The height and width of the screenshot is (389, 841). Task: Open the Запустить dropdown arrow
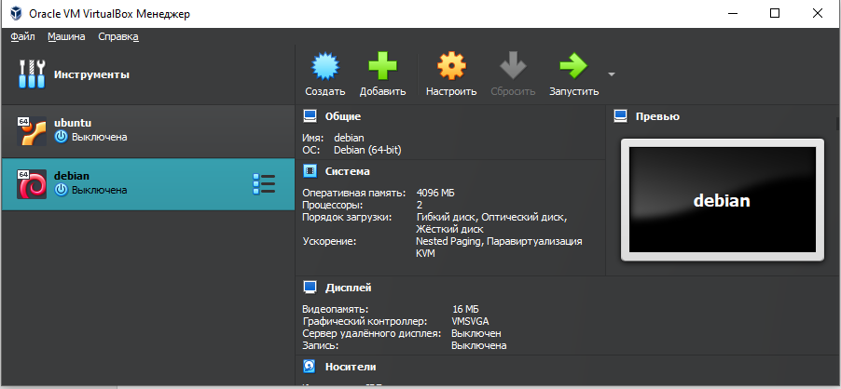coord(611,74)
